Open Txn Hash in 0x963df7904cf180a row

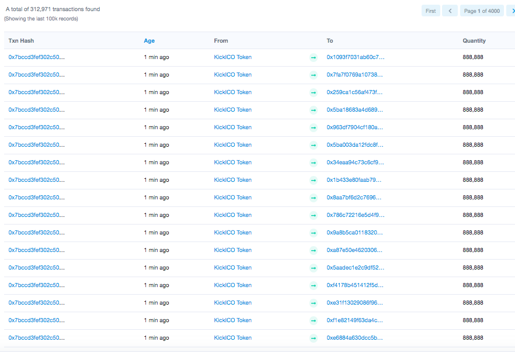pos(36,127)
